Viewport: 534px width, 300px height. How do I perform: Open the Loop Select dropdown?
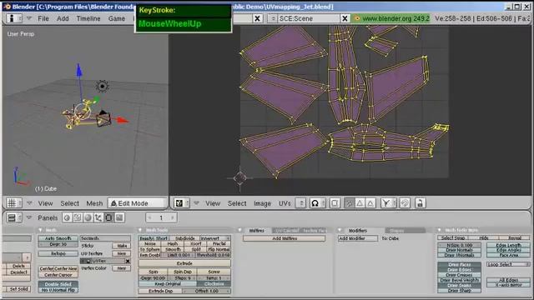pyautogui.click(x=508, y=264)
